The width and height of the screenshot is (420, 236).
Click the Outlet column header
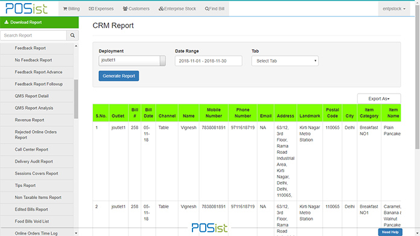click(118, 113)
